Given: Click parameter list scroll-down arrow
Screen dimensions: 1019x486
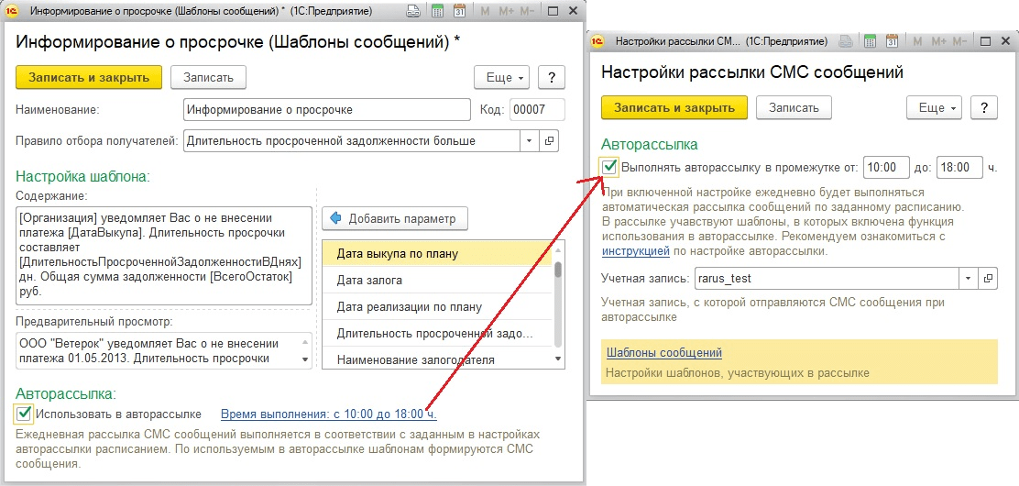Looking at the screenshot, I should pyautogui.click(x=557, y=359).
